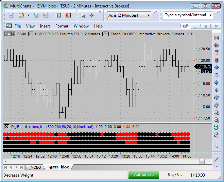
Task: Click the green reload with red X icon
Action: pos(216,135)
